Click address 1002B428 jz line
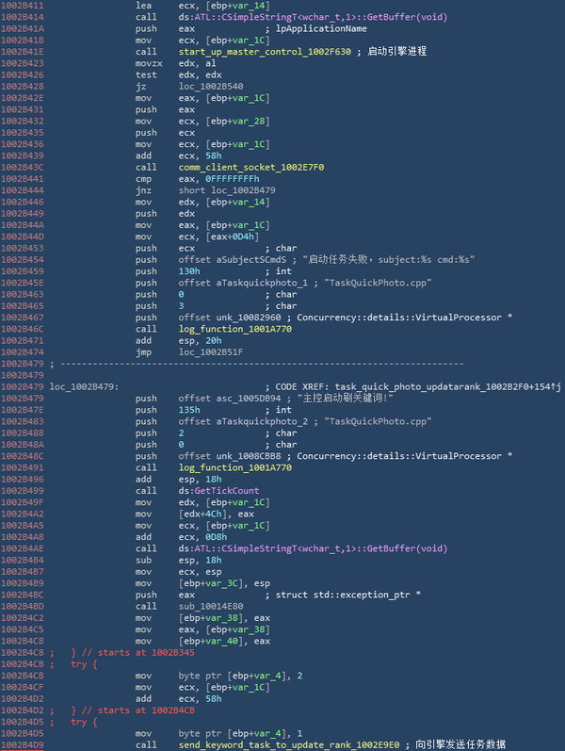The height and width of the screenshot is (751, 565). point(22,86)
